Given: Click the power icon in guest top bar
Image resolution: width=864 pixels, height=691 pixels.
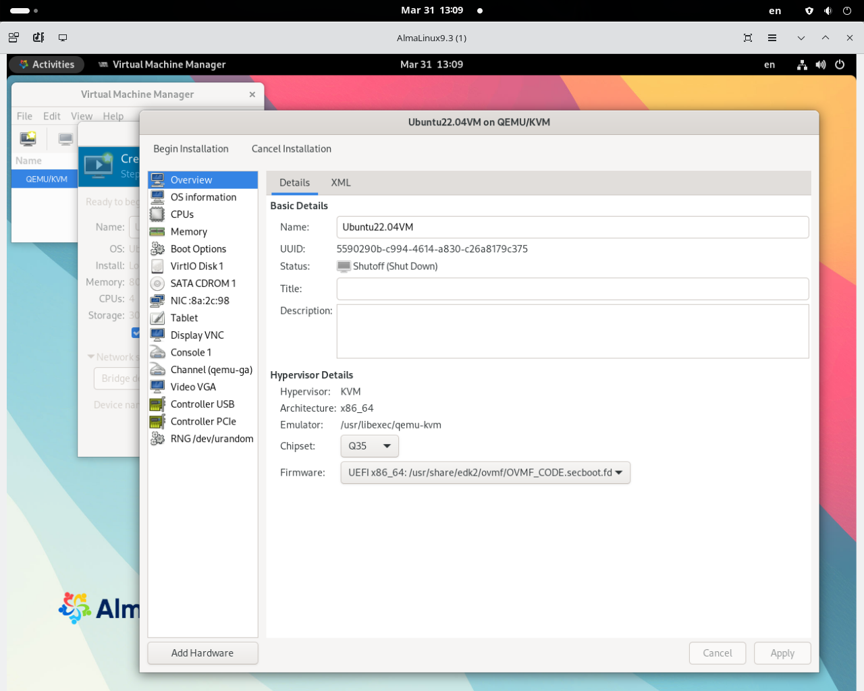Looking at the screenshot, I should [840, 65].
